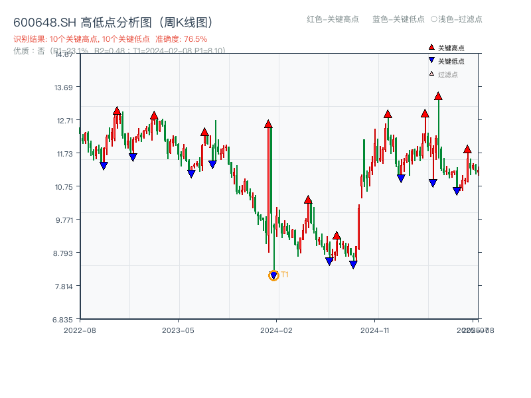This screenshot has height=398, width=531.
Task: Click the blue triangle at the T1 low
Action: click(x=274, y=275)
